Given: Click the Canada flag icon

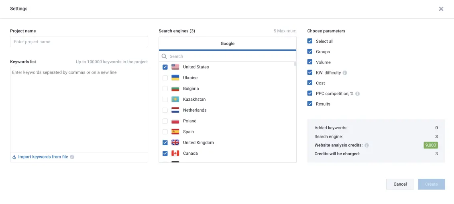Looking at the screenshot, I should (x=175, y=153).
